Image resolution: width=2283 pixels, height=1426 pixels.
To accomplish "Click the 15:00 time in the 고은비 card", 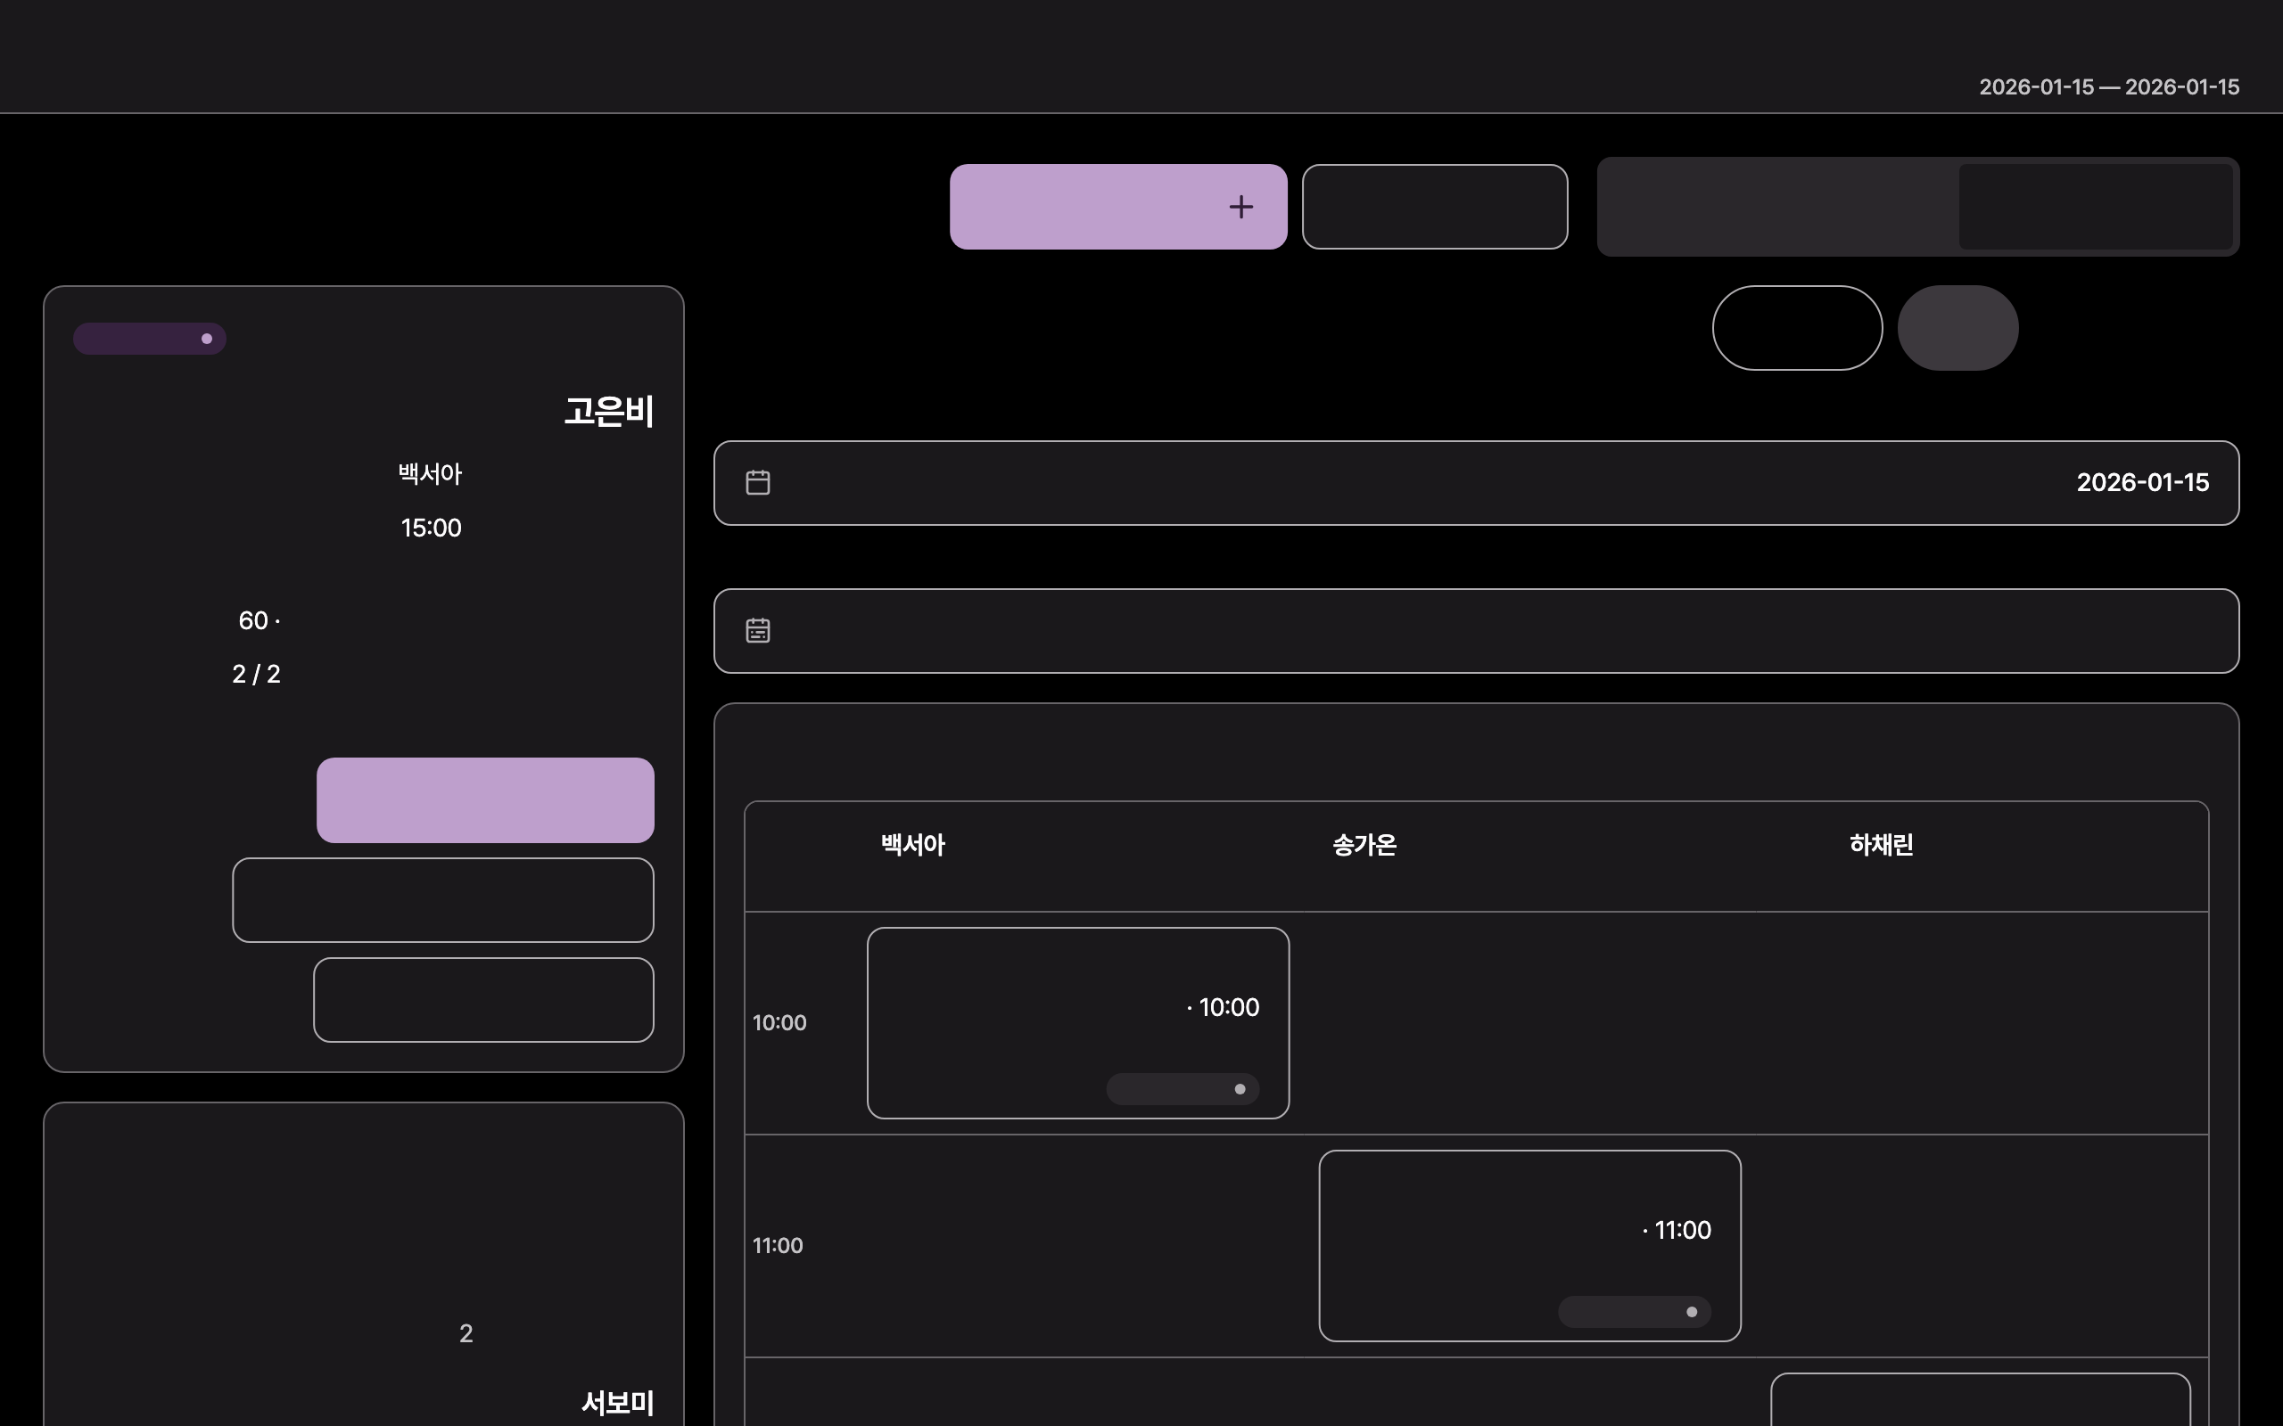I will [431, 528].
